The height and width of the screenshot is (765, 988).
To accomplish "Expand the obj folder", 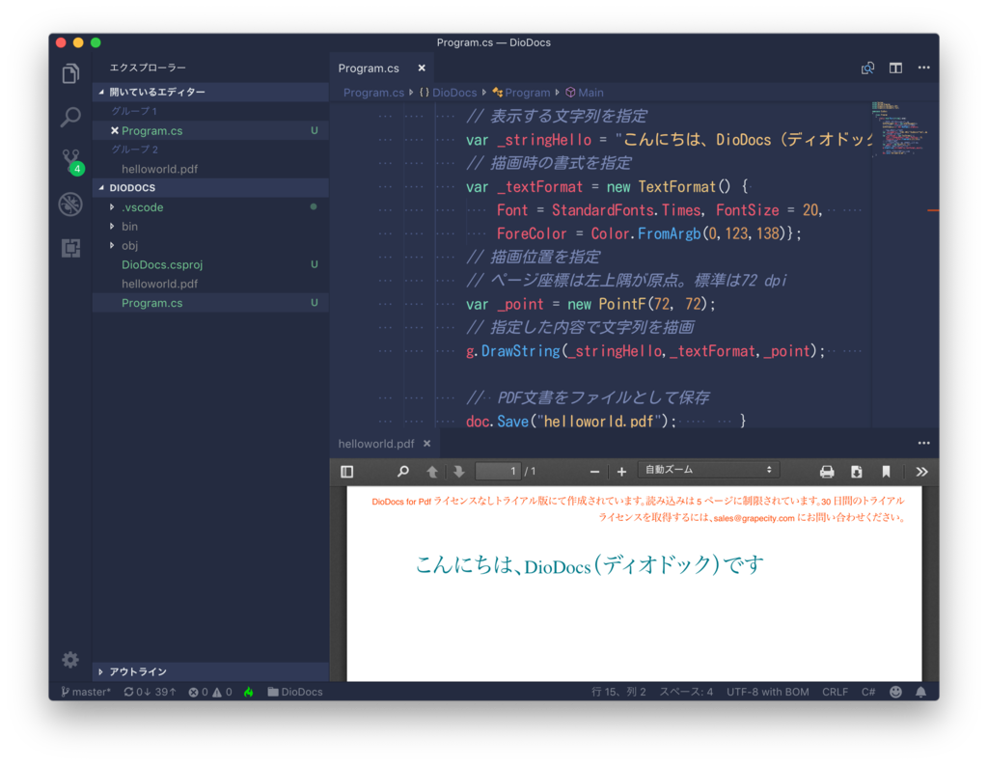I will tap(210, 245).
